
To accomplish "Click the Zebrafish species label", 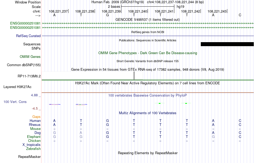I will (33, 149).
